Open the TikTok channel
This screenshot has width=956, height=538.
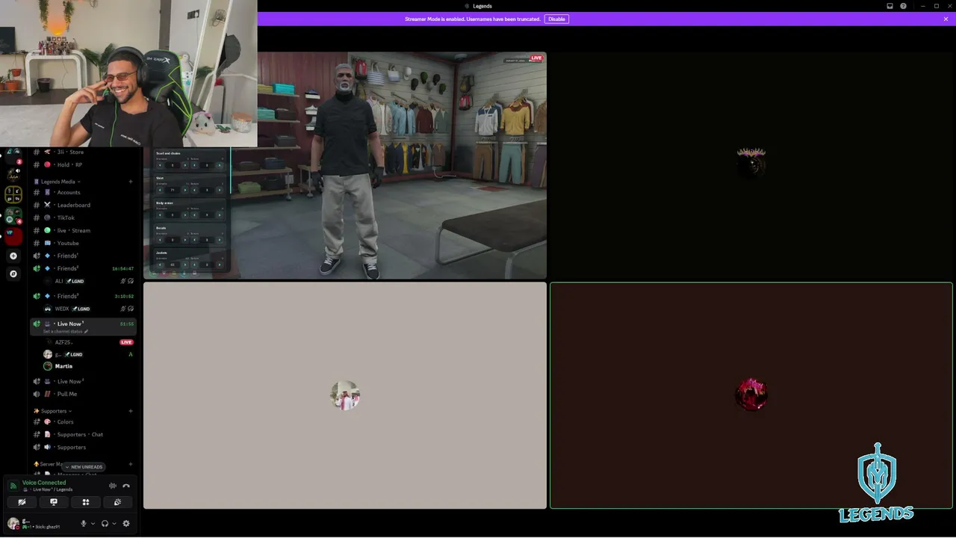(x=82, y=217)
